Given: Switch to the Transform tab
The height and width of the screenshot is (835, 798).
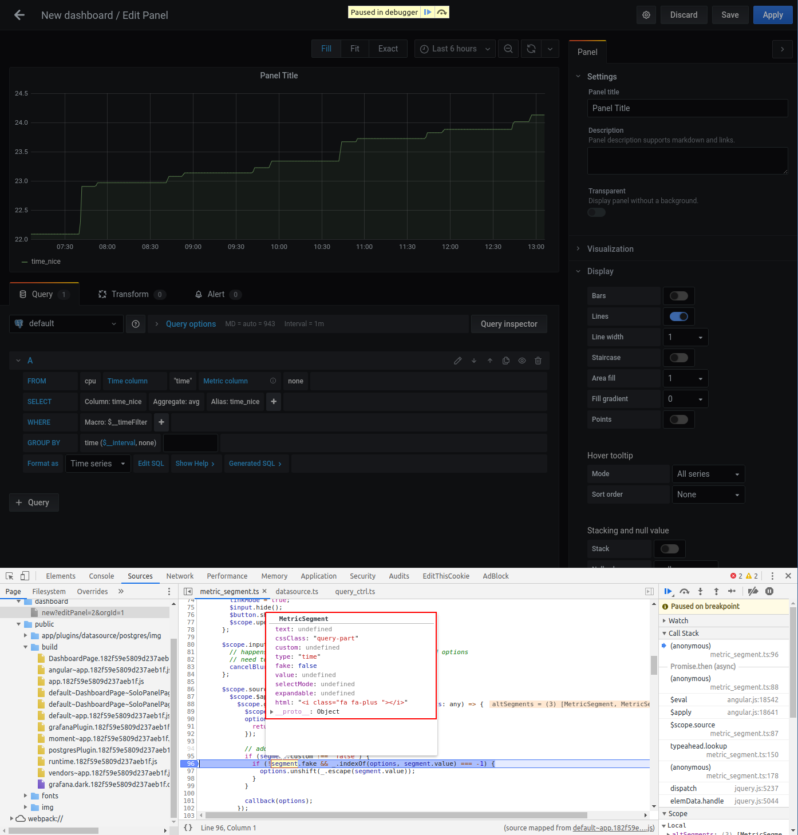Looking at the screenshot, I should [131, 294].
